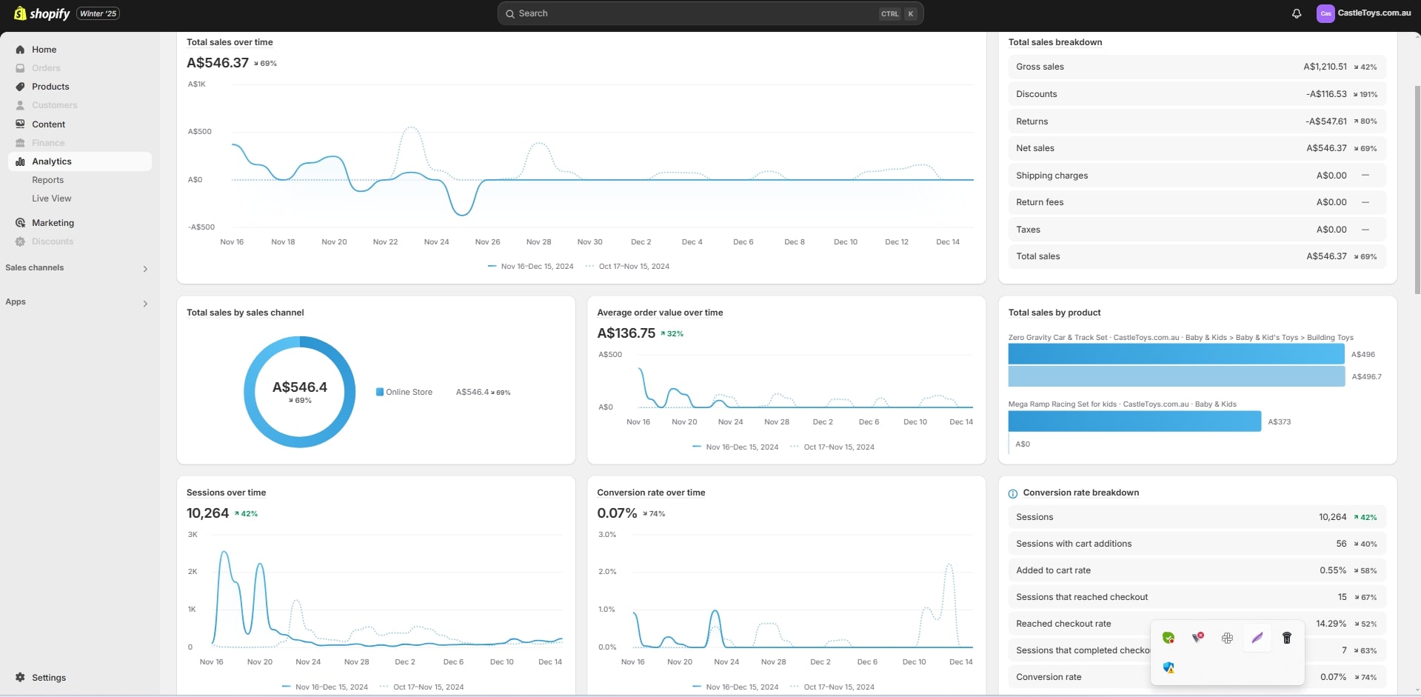Click the Online Store legend color swatch
The width and height of the screenshot is (1421, 697).
click(x=380, y=392)
